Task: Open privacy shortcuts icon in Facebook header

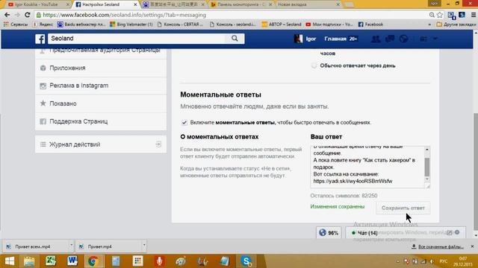Action: 423,39
